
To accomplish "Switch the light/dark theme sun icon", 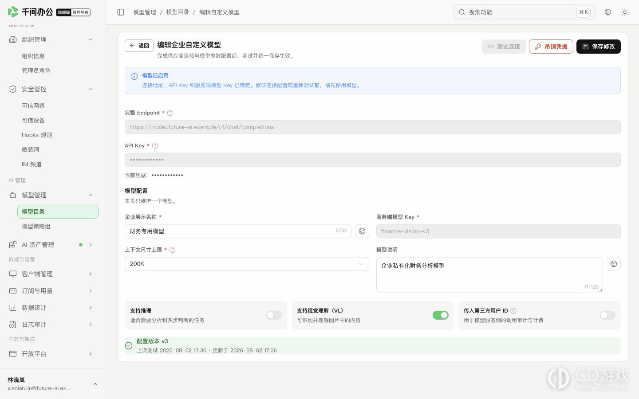I will pos(625,12).
